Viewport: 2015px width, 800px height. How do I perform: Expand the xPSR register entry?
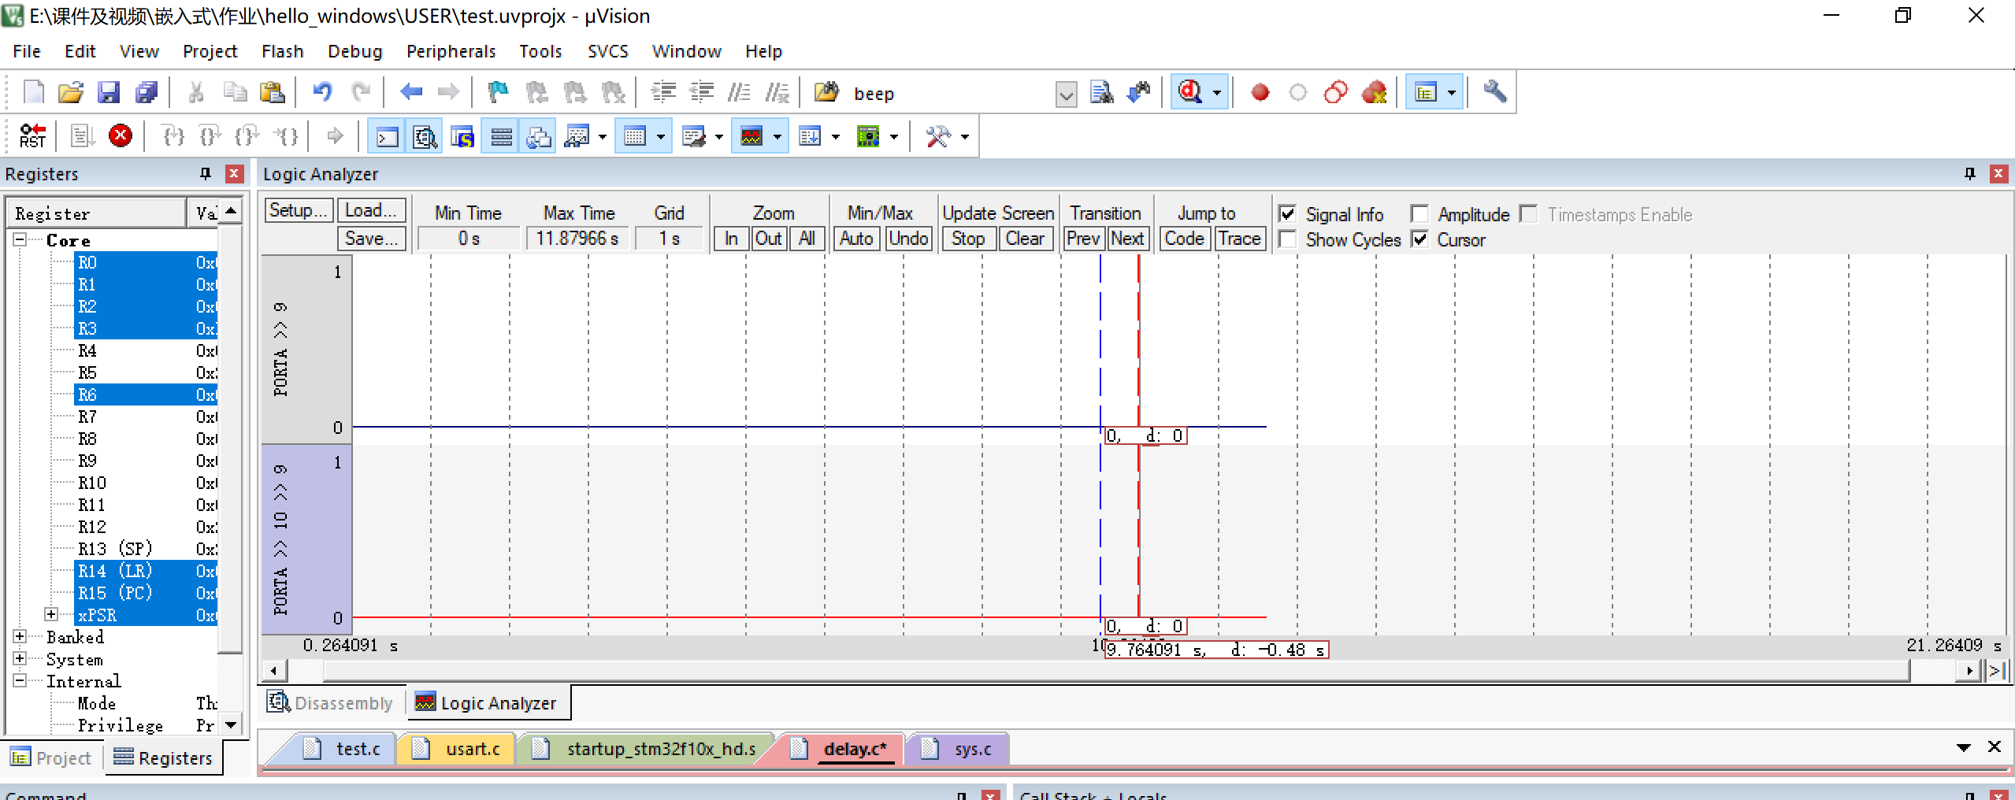51,615
